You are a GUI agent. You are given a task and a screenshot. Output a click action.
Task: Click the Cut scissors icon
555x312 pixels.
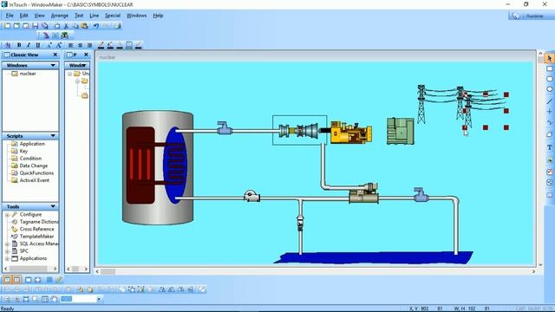(66, 26)
